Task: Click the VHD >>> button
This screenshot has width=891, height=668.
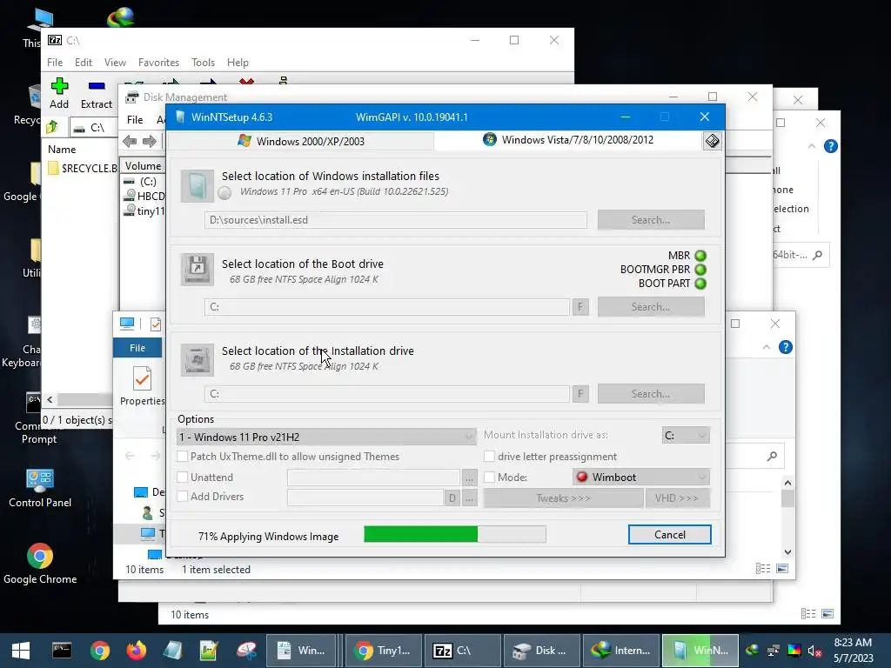Action: 677,498
